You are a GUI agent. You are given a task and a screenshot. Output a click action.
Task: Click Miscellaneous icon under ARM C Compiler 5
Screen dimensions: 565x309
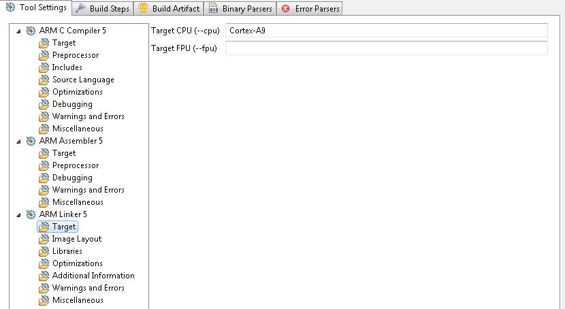pyautogui.click(x=44, y=129)
